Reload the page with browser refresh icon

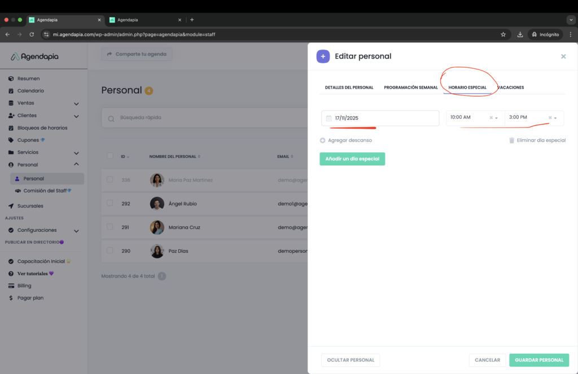tap(32, 34)
